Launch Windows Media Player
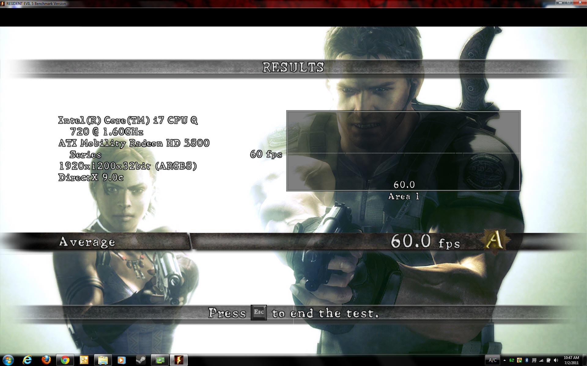 click(x=121, y=360)
